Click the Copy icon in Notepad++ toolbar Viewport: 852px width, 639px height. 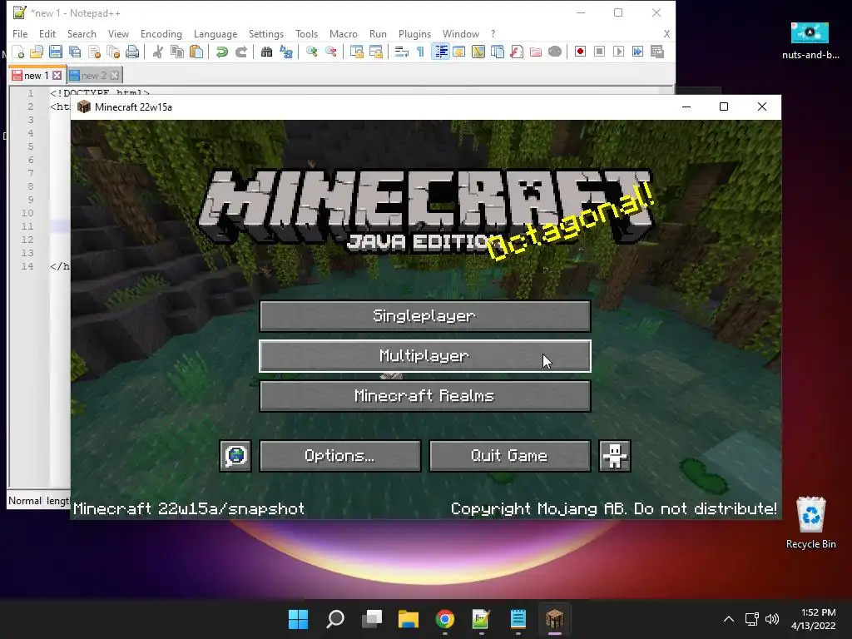pos(177,52)
